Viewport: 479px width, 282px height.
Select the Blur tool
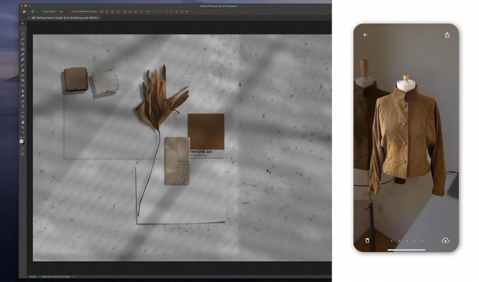pyautogui.click(x=22, y=91)
